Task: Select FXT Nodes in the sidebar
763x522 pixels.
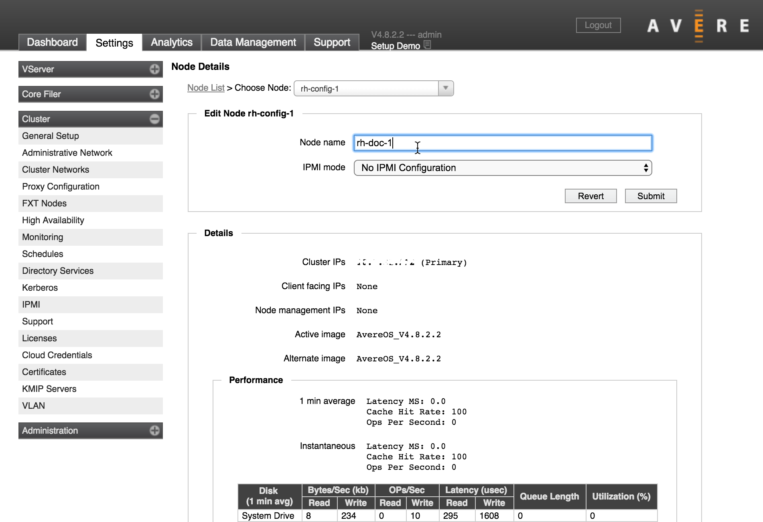Action: 91,204
